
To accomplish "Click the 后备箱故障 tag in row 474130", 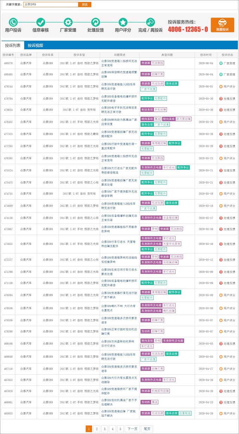I will pyautogui.click(x=170, y=218).
